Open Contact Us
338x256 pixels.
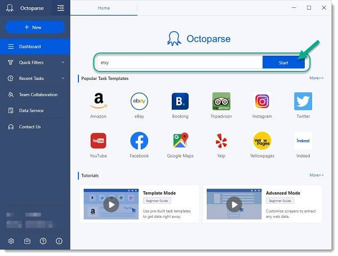[35, 127]
